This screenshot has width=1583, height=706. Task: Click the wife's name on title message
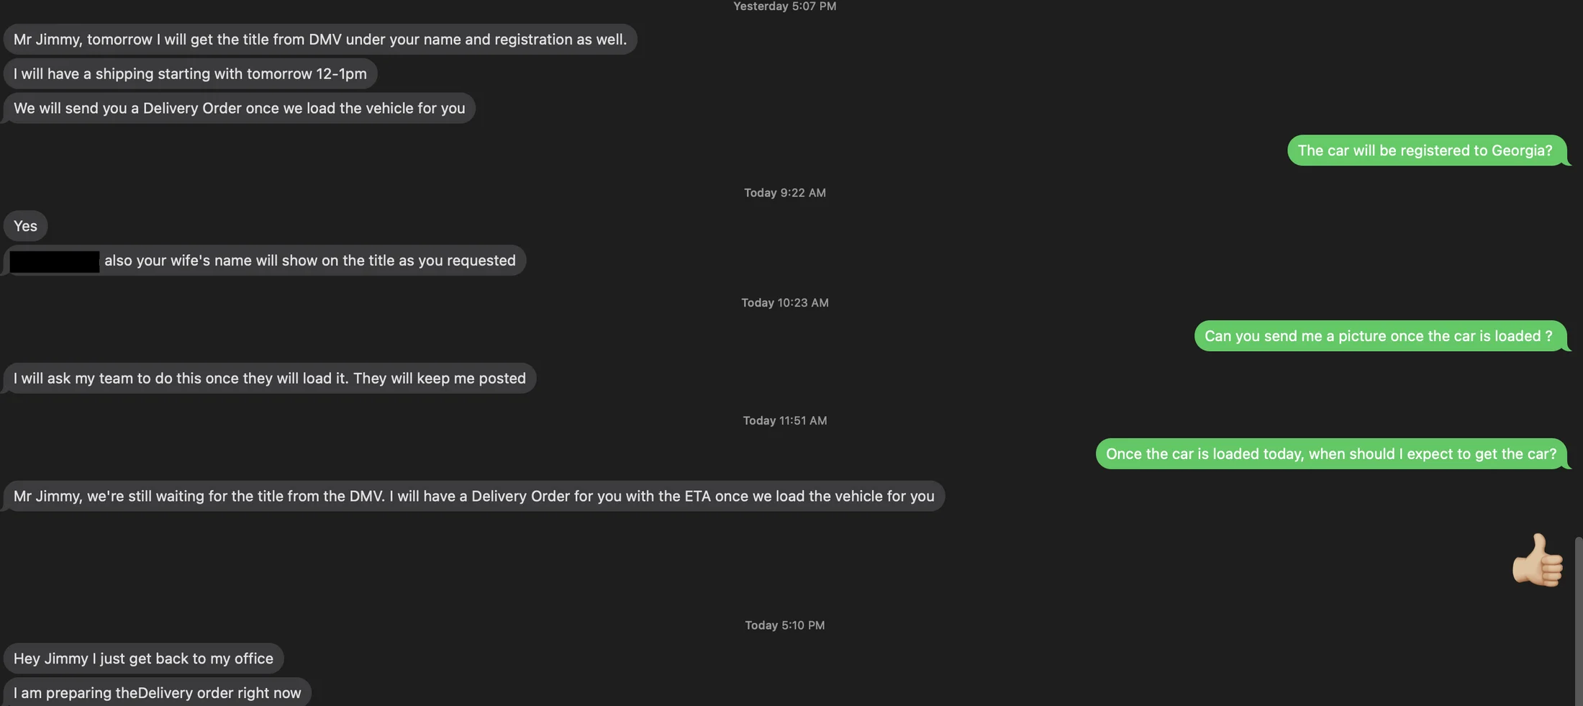point(264,261)
